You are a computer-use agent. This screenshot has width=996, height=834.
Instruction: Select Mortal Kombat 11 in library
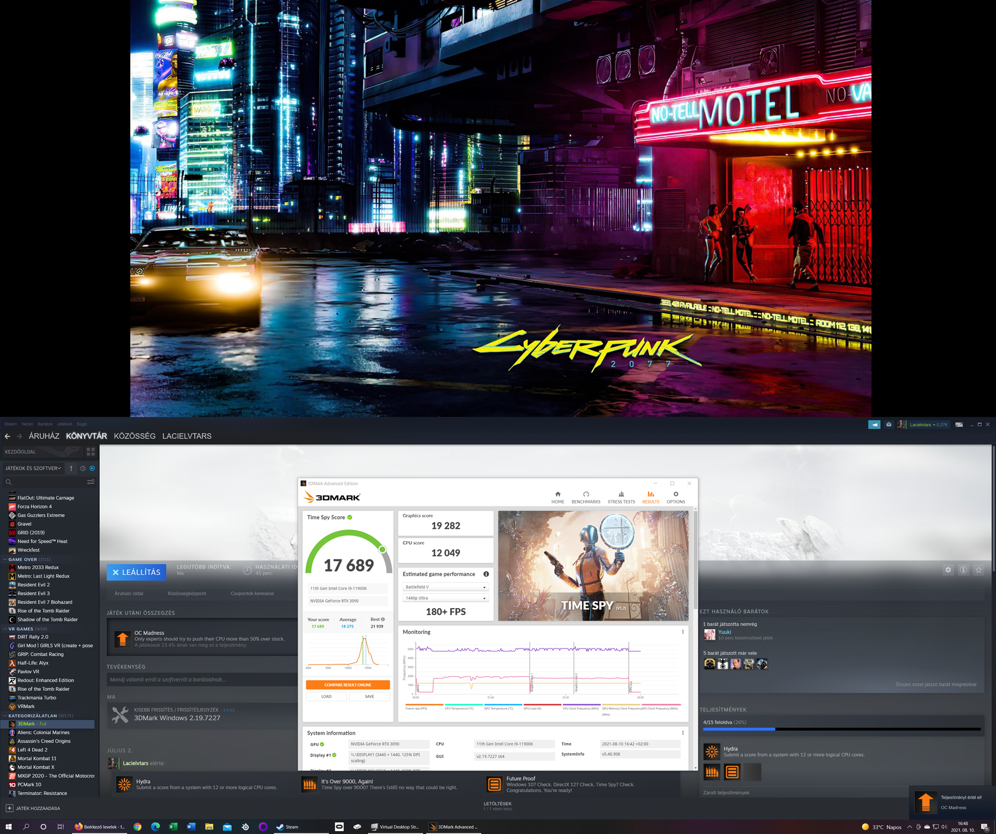37,758
